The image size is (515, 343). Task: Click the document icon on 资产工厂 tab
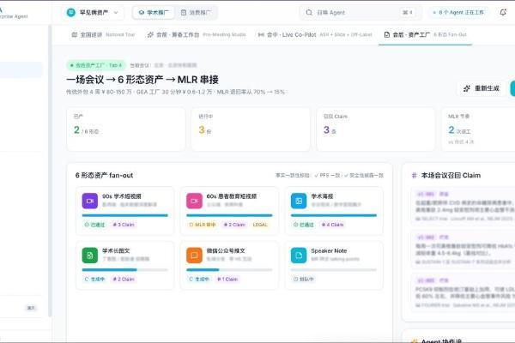tap(387, 34)
